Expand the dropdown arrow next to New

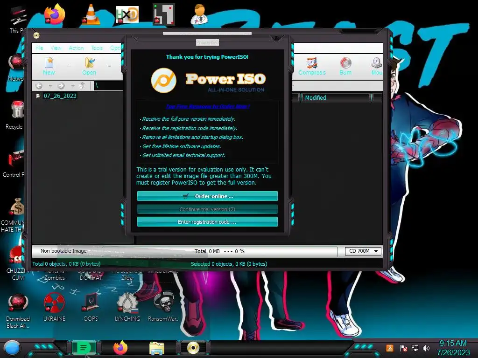(69, 66)
